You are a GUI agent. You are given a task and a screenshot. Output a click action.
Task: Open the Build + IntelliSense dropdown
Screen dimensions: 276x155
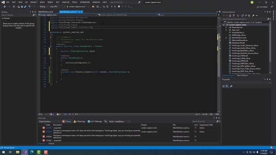[x=119, y=121]
